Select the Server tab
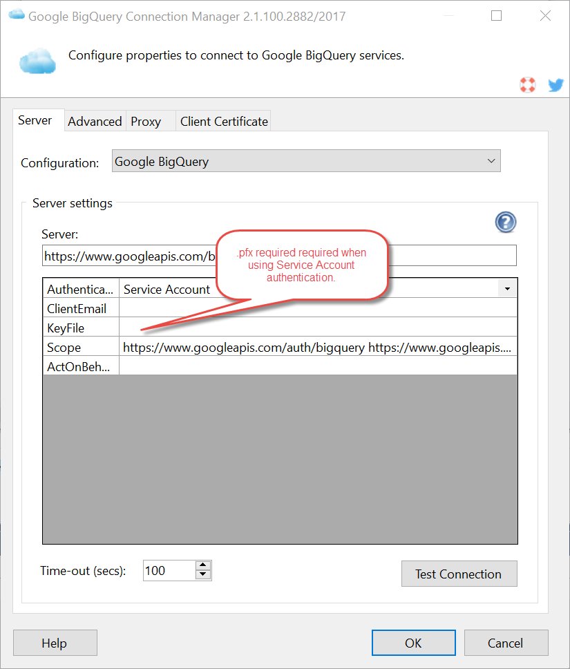The width and height of the screenshot is (570, 669). (35, 120)
